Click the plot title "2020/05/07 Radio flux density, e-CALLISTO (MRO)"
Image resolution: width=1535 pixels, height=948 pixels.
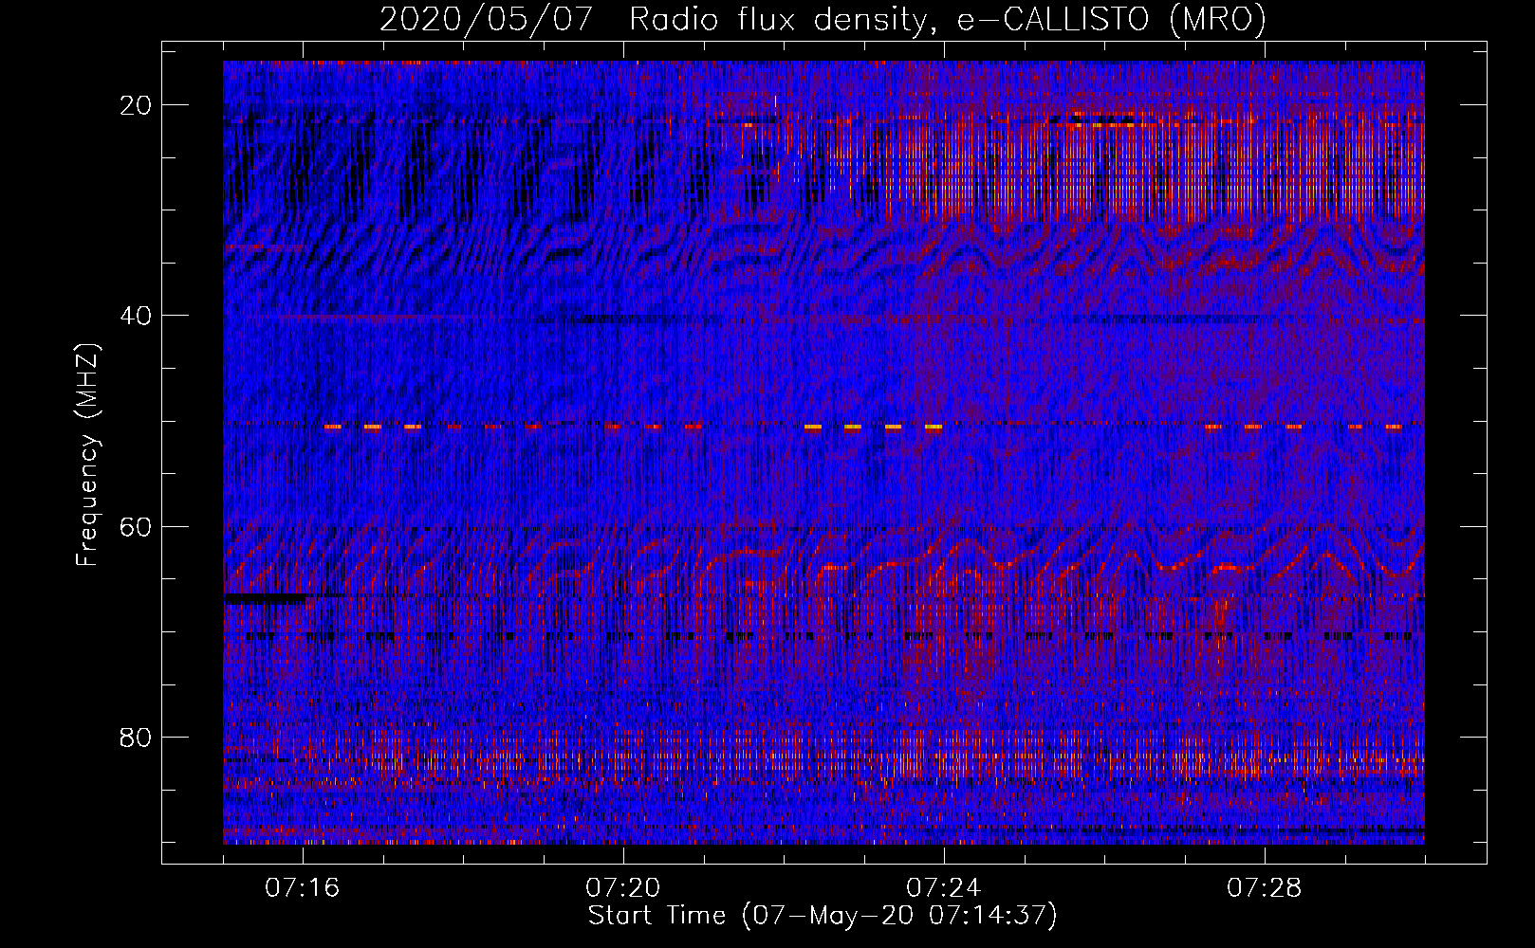pos(823,19)
